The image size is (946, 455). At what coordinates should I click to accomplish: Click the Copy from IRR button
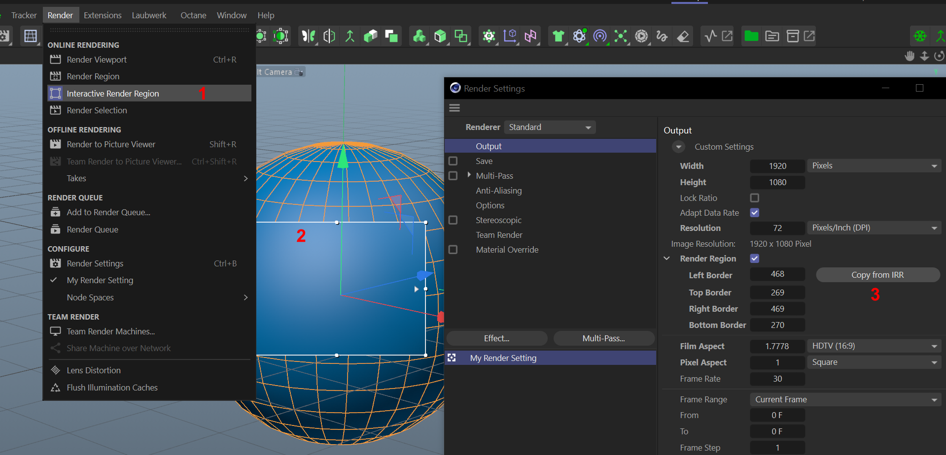(x=877, y=275)
